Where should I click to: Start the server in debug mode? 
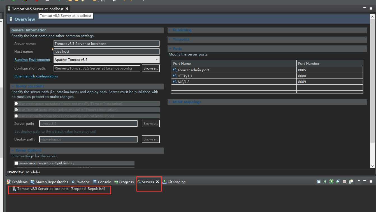click(x=325, y=182)
